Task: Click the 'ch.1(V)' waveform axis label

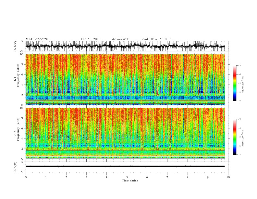Action: (x=16, y=46)
